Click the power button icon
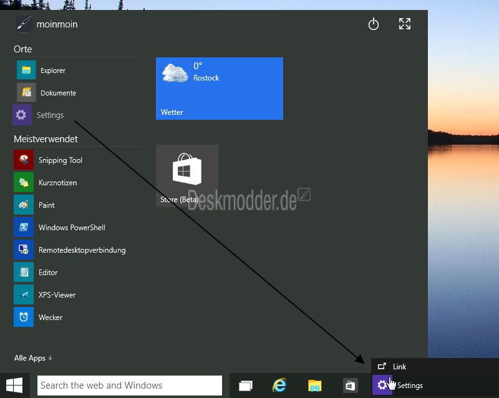Image resolution: width=499 pixels, height=398 pixels. [x=373, y=24]
